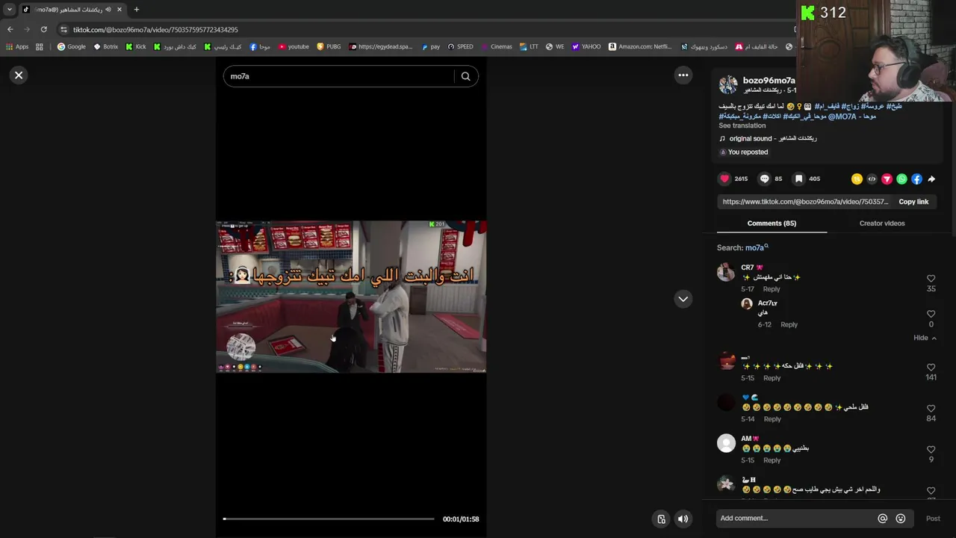Like the Acr7 reply comment
Screen dimensions: 956x538
(x=931, y=315)
